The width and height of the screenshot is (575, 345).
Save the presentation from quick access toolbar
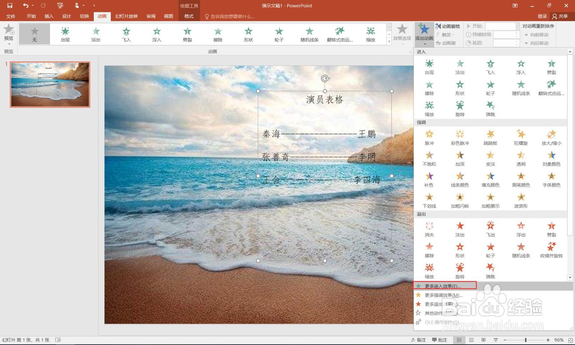[x=10, y=5]
